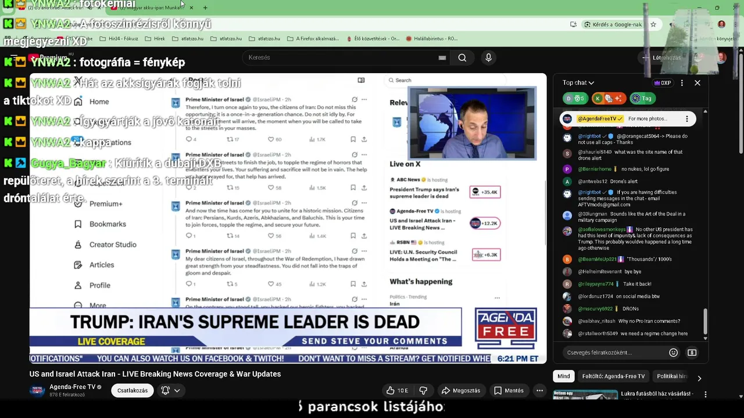Open the Hírek bookmark folder
The height and width of the screenshot is (418, 744).
154,39
